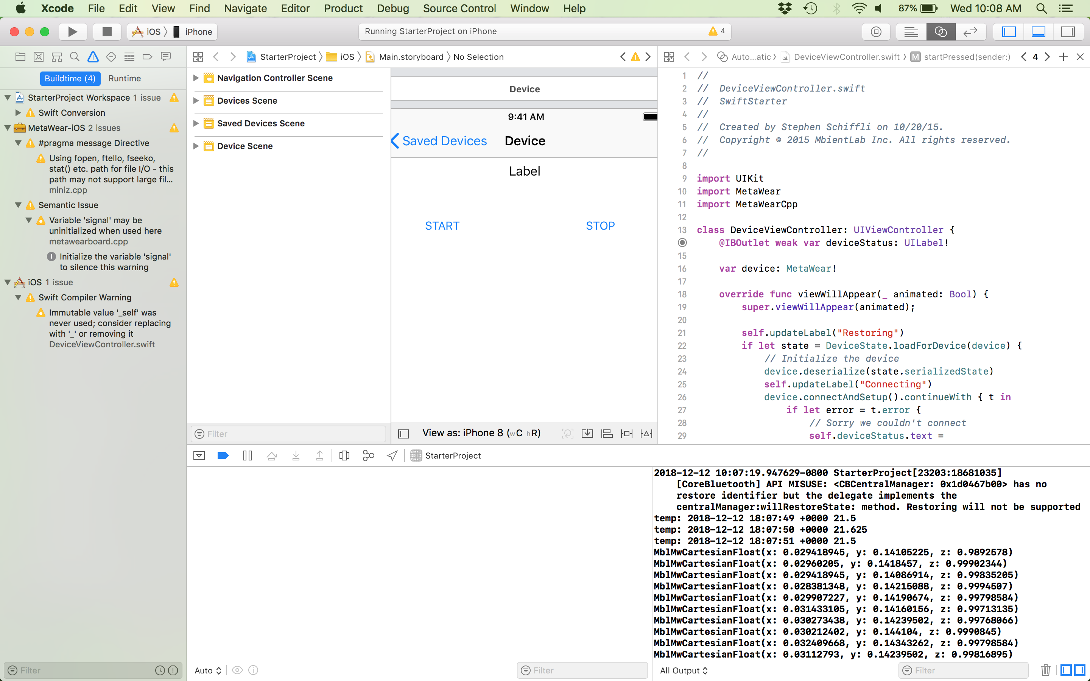This screenshot has width=1090, height=681.
Task: Open the Debug menu in menu bar
Action: coord(392,9)
